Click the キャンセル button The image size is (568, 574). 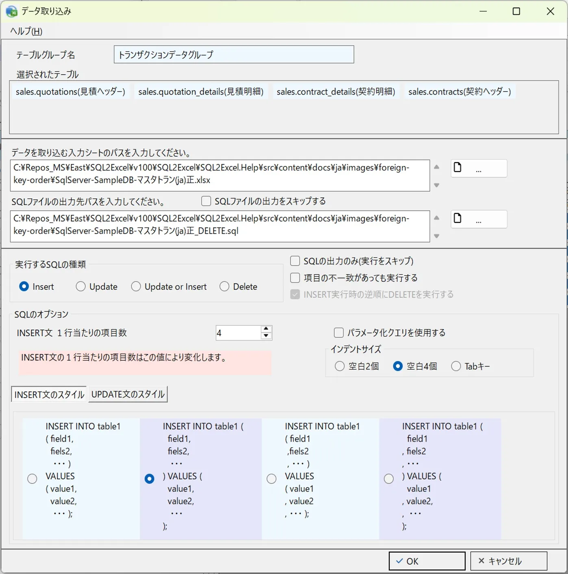[509, 561]
